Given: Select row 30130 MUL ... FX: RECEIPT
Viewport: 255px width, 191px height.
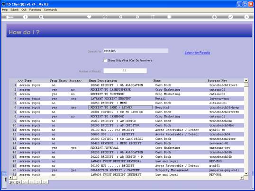Looking at the screenshot, I should click(x=130, y=130).
